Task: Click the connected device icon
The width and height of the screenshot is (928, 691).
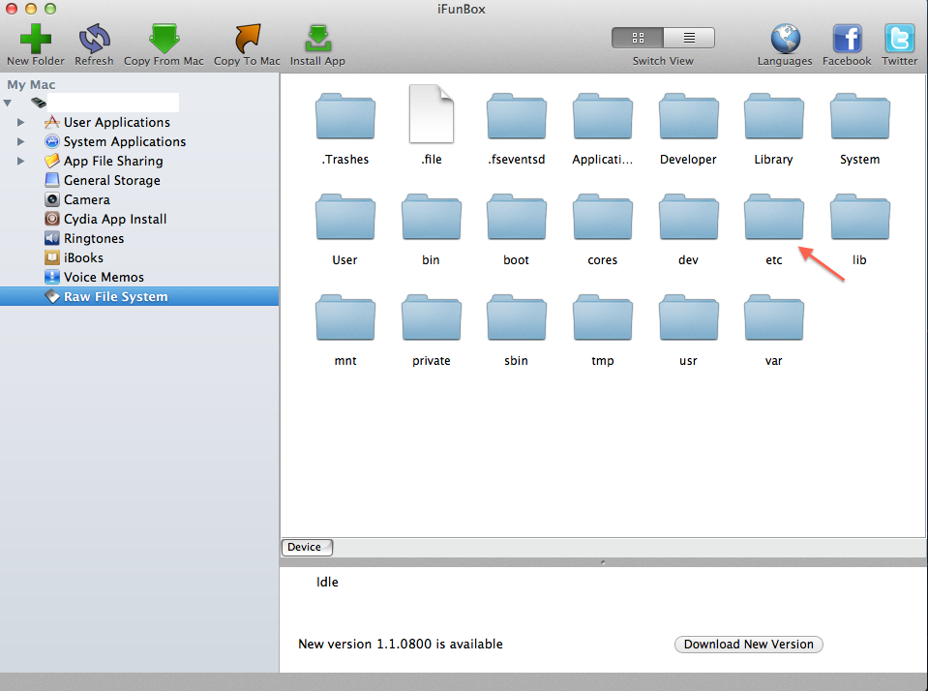Action: tap(39, 103)
